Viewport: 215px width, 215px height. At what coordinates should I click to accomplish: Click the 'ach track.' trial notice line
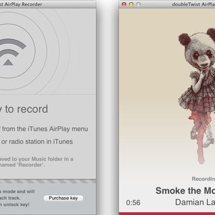pos(10,198)
